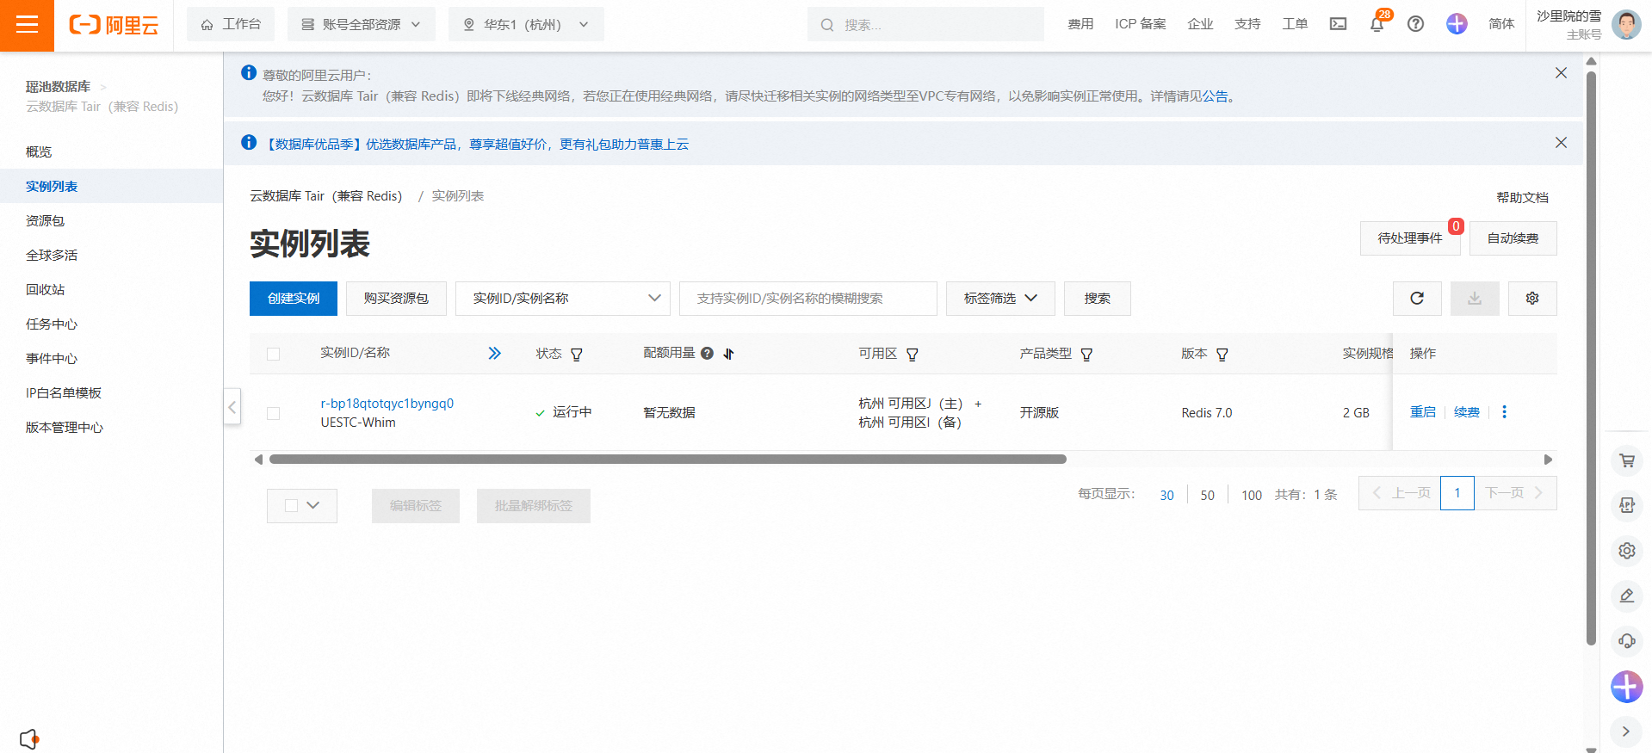Toggle the bottom batch selection checkbox
The width and height of the screenshot is (1652, 753).
(x=291, y=506)
